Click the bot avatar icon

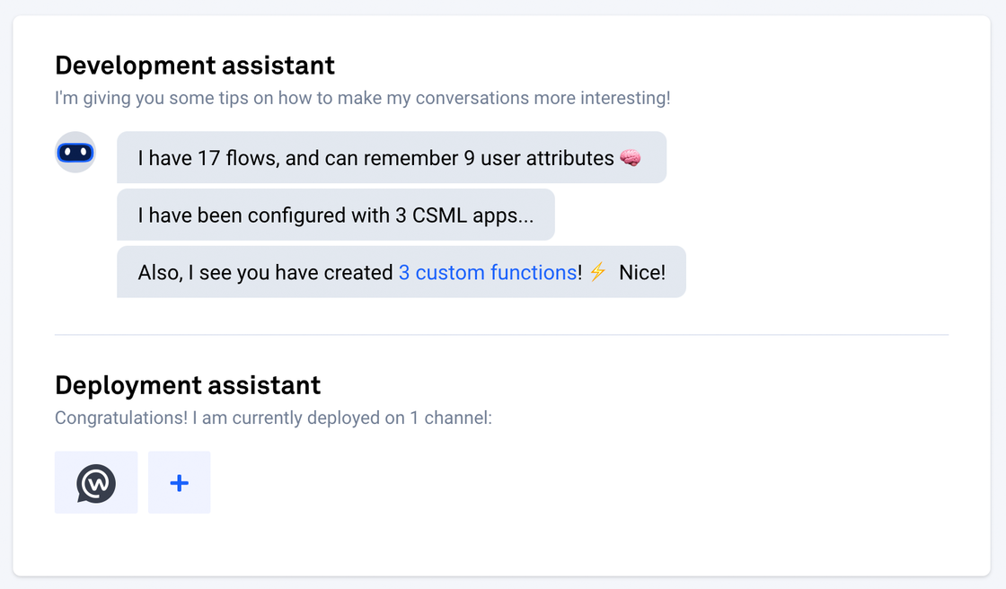click(x=75, y=153)
